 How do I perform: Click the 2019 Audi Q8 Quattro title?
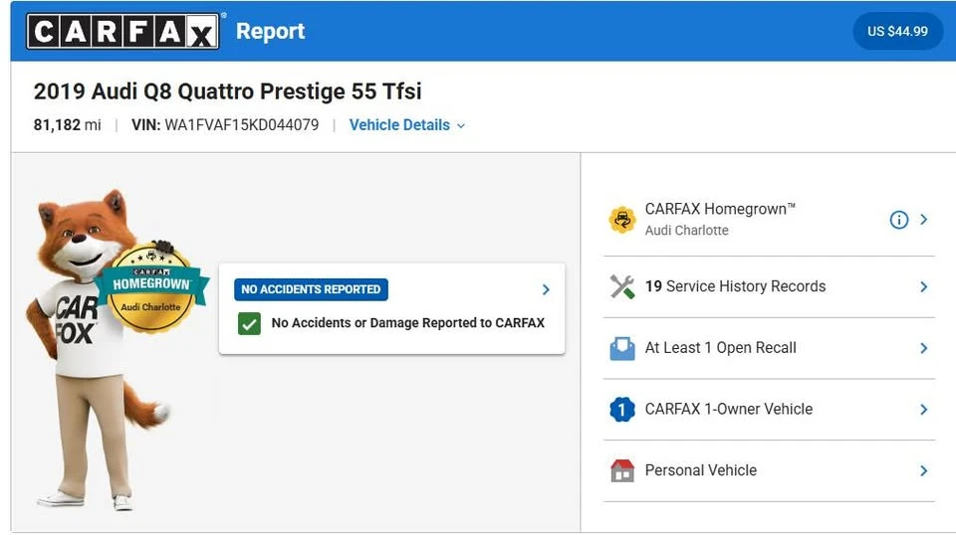point(227,91)
